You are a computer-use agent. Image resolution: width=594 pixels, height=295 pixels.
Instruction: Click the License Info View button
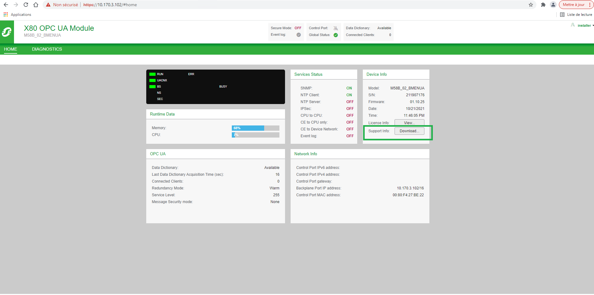coord(409,123)
